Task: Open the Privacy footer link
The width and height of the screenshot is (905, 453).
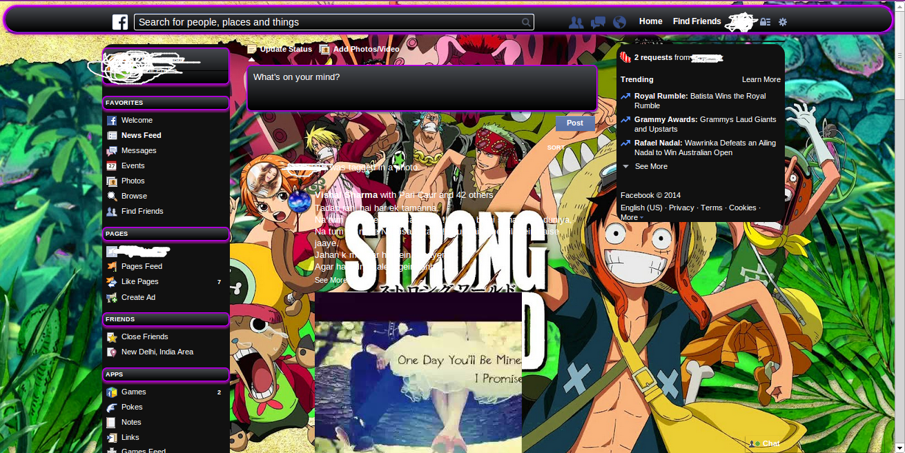Action: [x=681, y=208]
